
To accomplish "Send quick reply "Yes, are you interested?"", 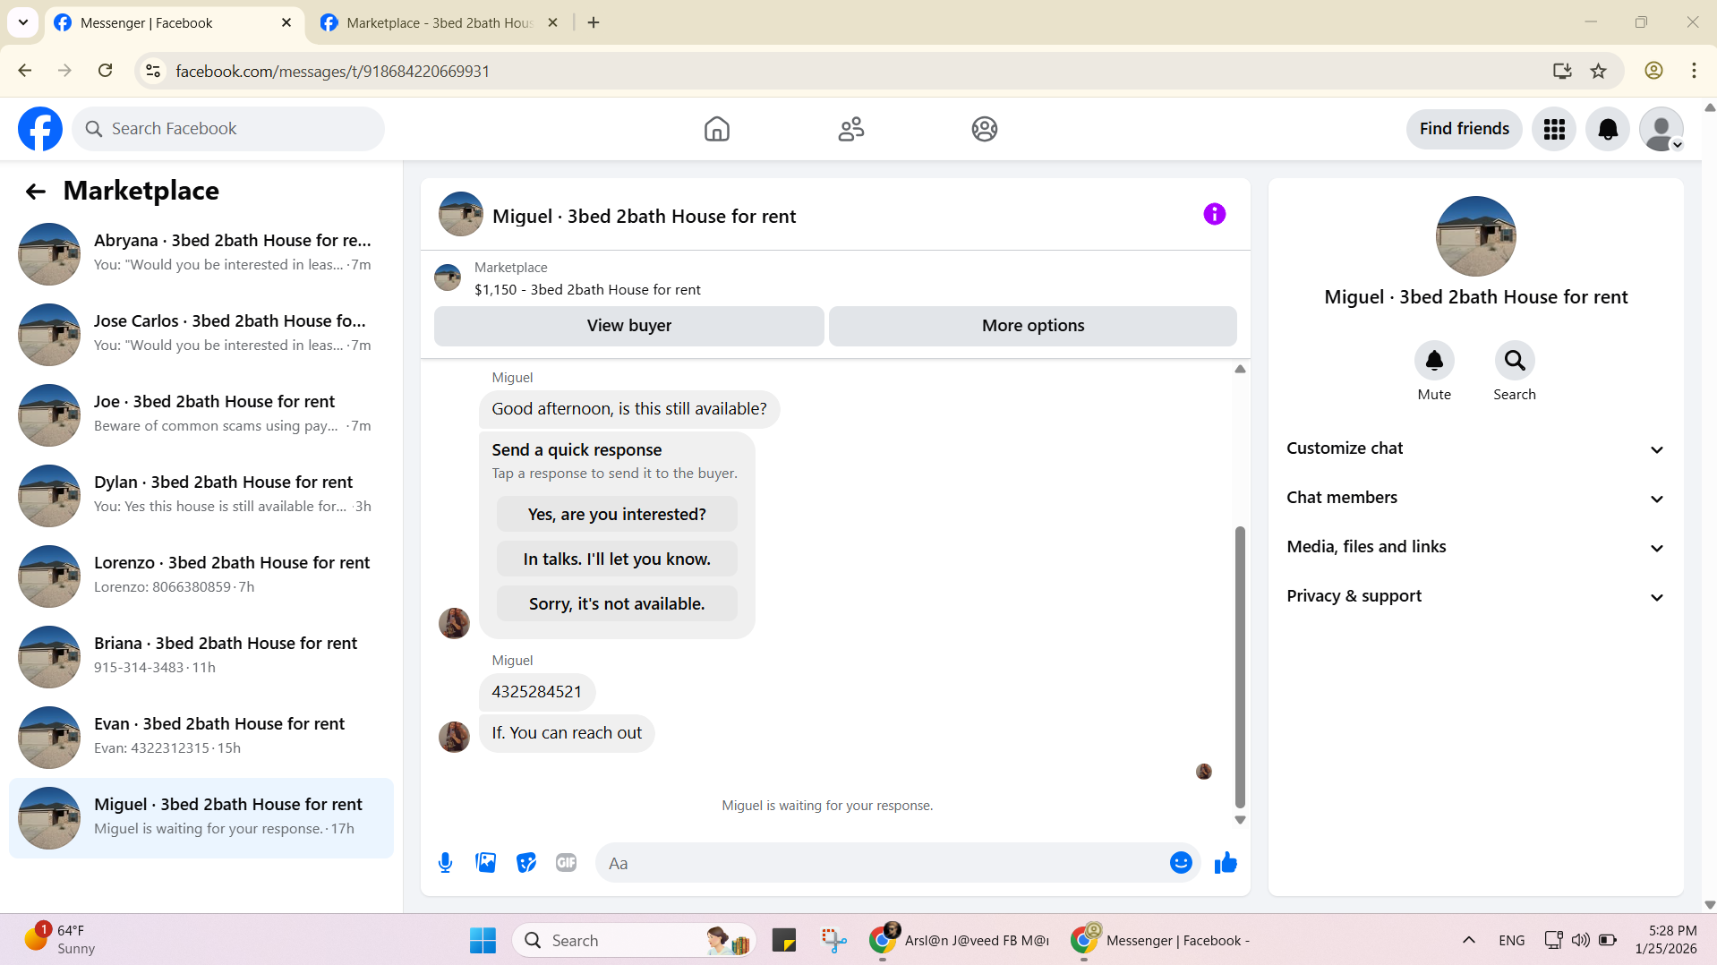I will tap(617, 515).
